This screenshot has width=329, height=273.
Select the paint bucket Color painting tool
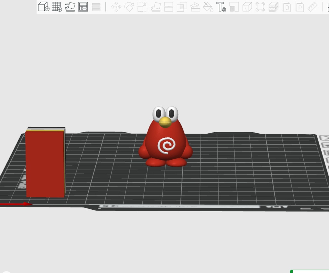pos(208,7)
